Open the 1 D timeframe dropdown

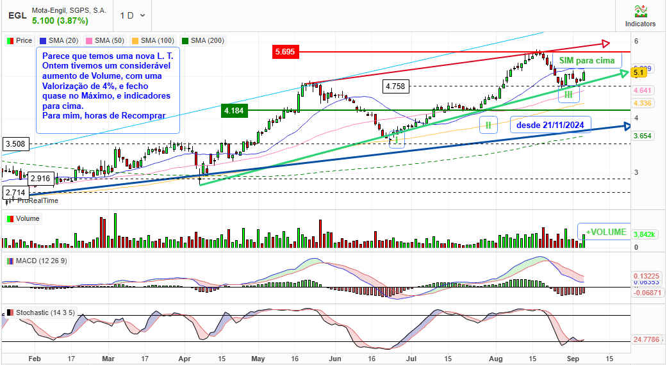(x=132, y=15)
